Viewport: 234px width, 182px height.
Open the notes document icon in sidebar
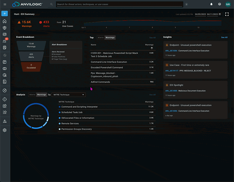tap(5, 48)
